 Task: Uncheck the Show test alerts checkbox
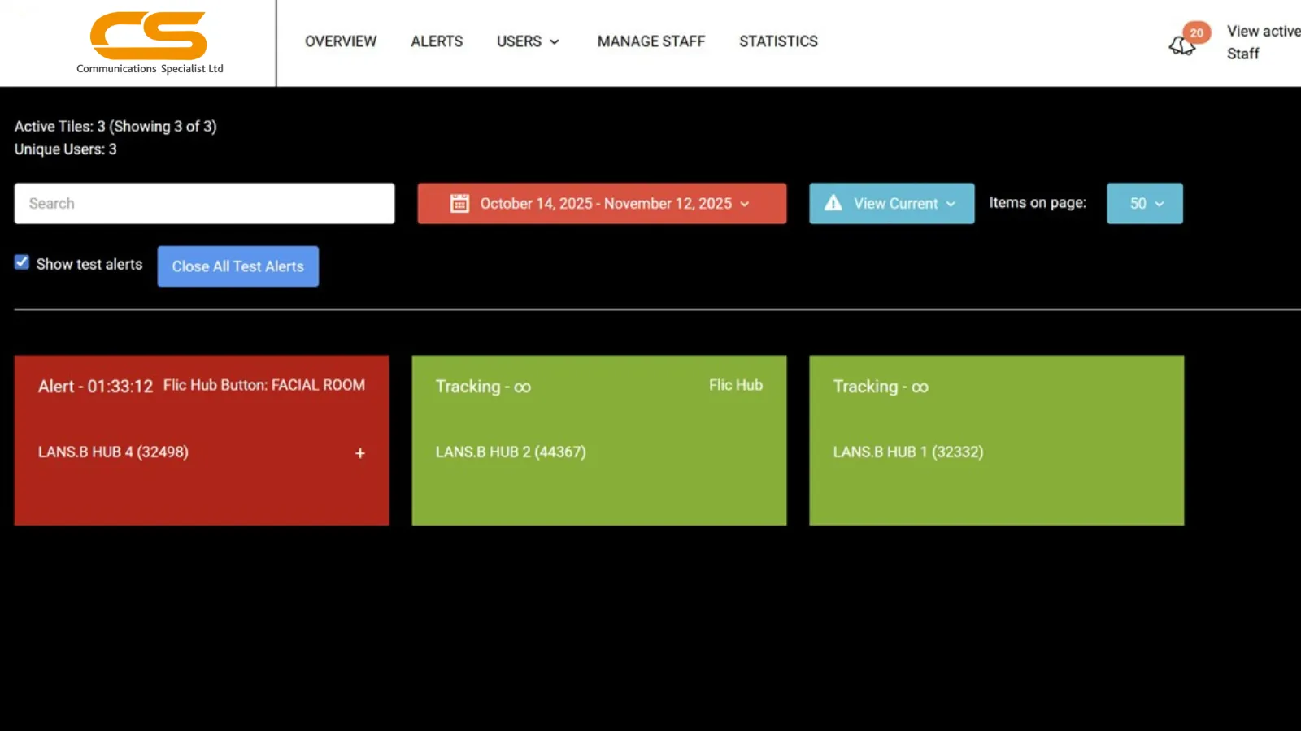(22, 262)
